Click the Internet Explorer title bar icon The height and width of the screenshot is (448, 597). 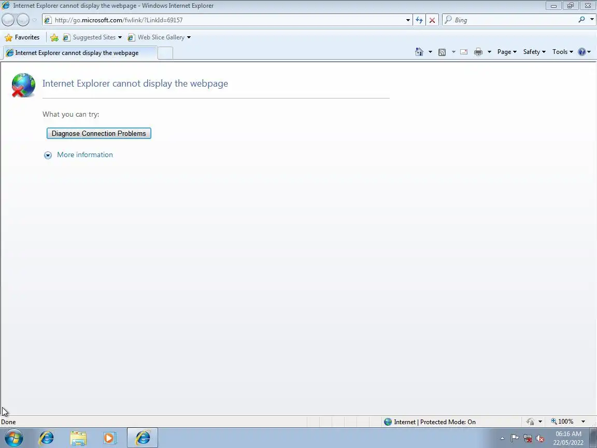tap(6, 5)
